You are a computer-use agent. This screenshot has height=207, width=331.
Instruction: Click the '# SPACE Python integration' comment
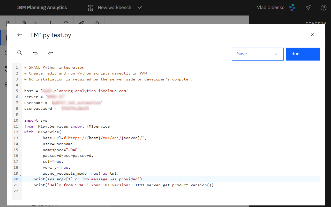point(54,67)
